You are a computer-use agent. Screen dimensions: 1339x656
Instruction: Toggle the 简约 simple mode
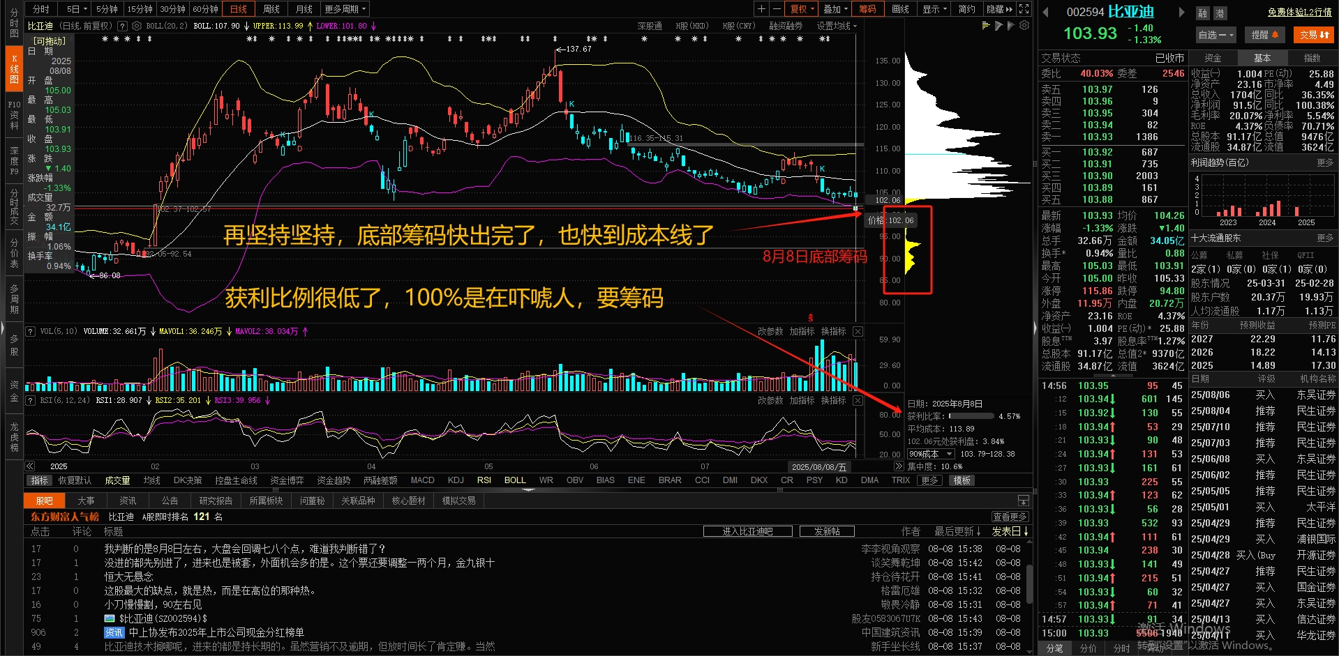point(966,9)
